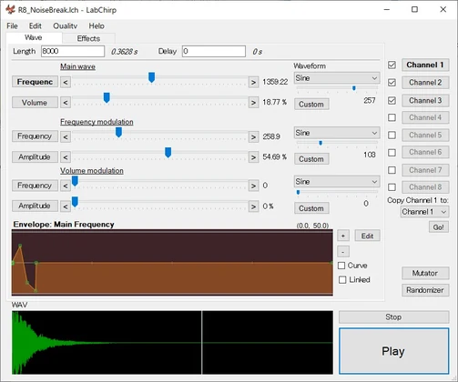Screen dimensions: 458x382
Task: Click the Length input field
Action: (73, 51)
